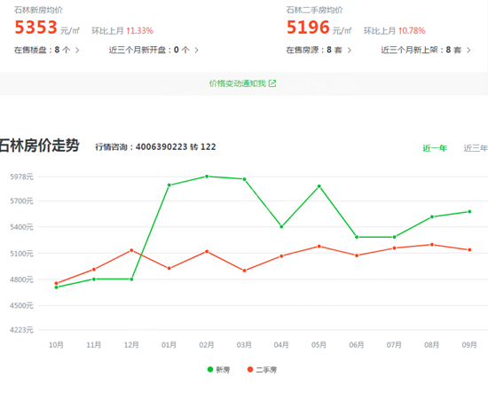The height and width of the screenshot is (401, 488).
Task: Click the 11月 axis label
Action: [x=94, y=345]
